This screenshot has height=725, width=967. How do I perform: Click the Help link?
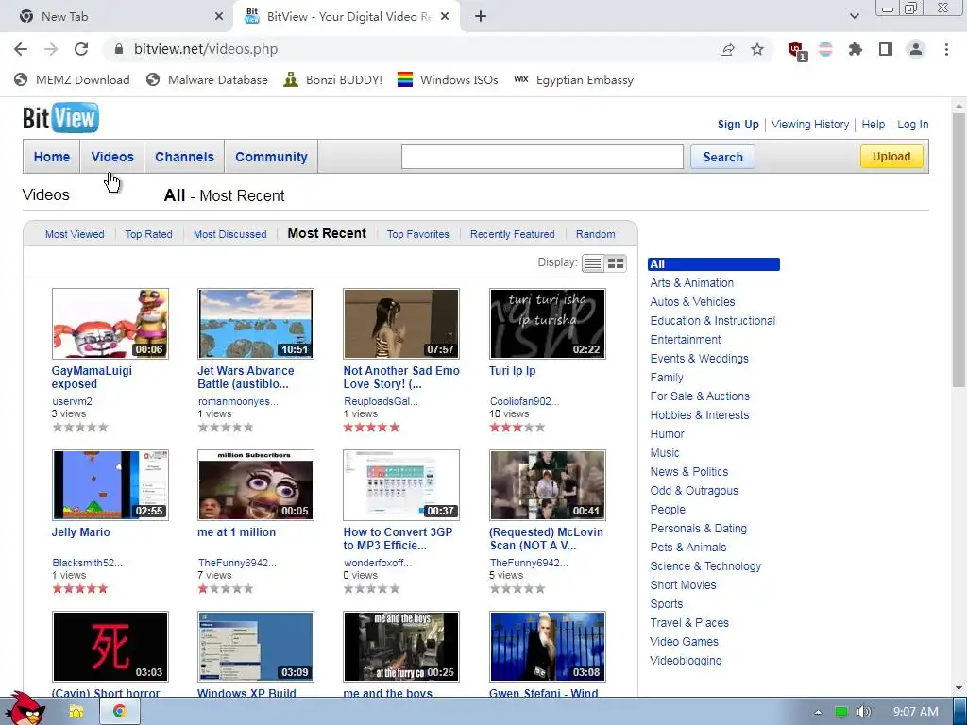click(x=874, y=125)
